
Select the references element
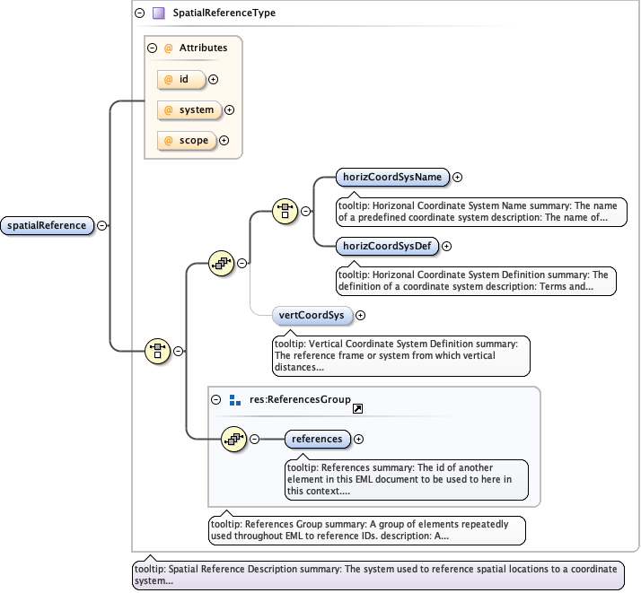click(x=317, y=439)
